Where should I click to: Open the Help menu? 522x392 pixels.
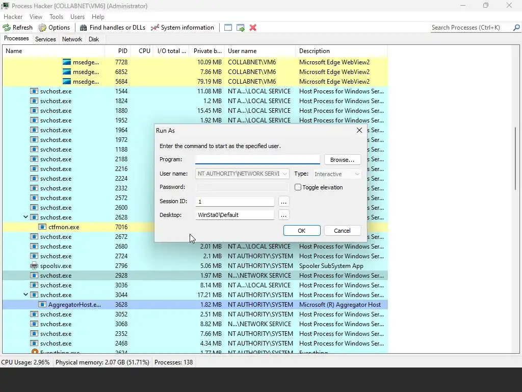click(x=98, y=17)
